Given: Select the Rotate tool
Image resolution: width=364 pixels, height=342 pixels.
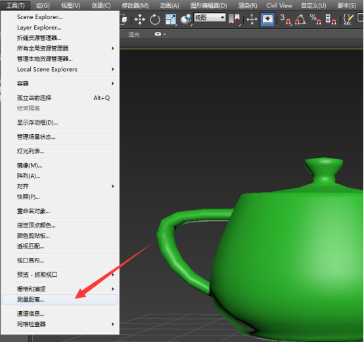Looking at the screenshot, I should click(155, 20).
